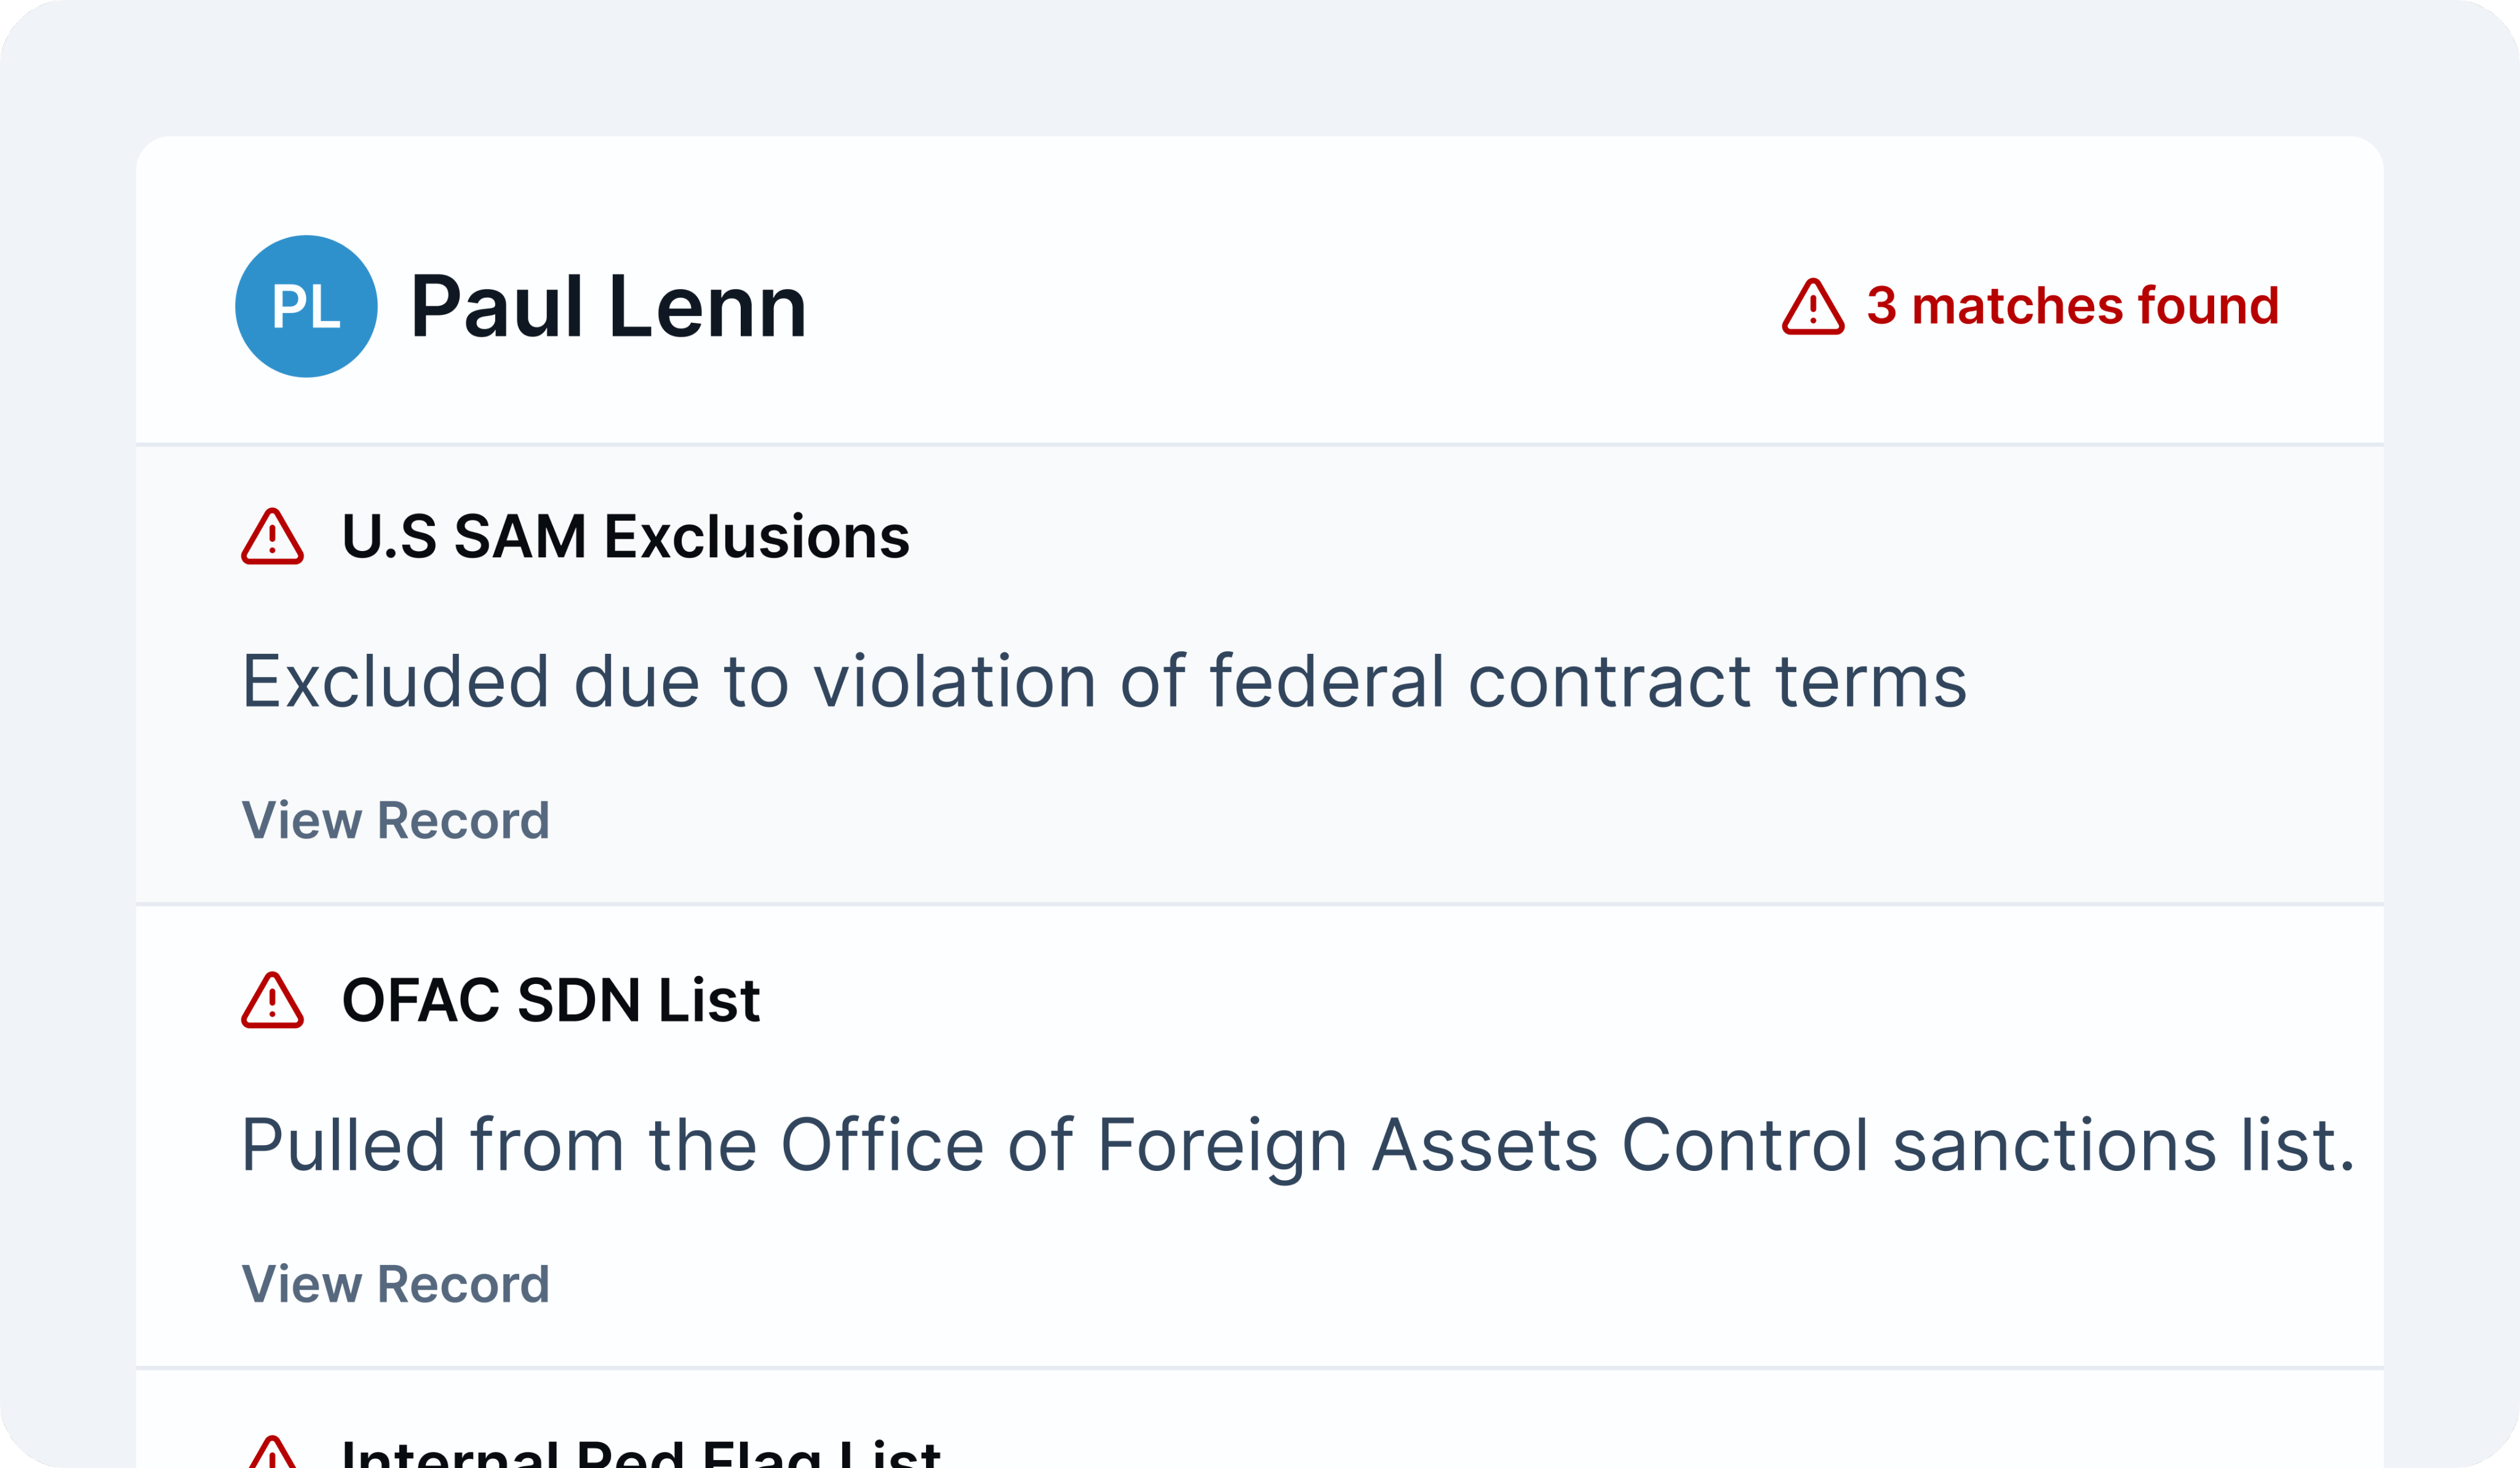This screenshot has height=1468, width=2520.
Task: Click the warning icon beside matches found
Action: tap(1812, 307)
